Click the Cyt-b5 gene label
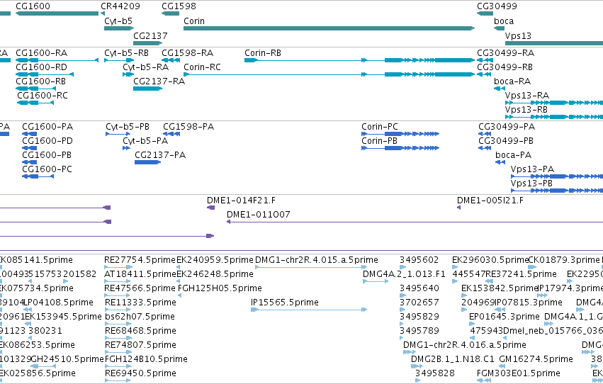The image size is (603, 384). point(118,21)
